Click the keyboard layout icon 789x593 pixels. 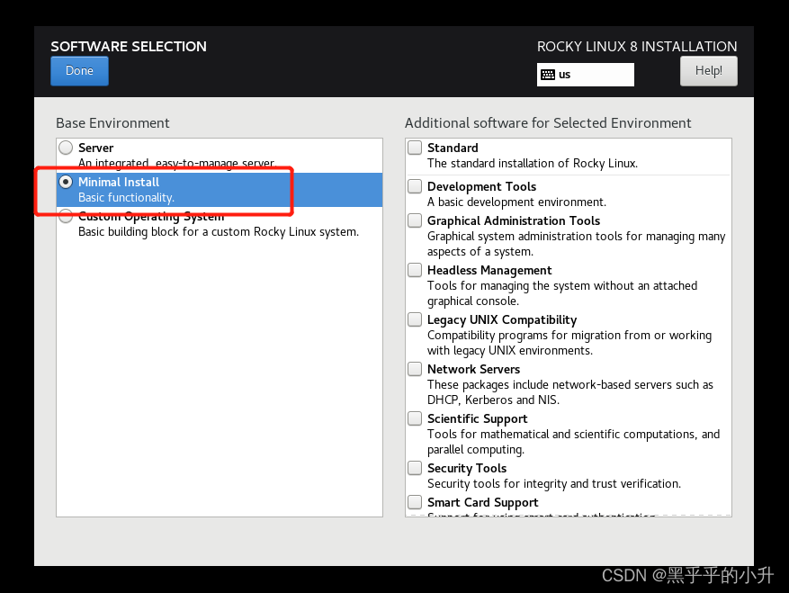(x=548, y=75)
